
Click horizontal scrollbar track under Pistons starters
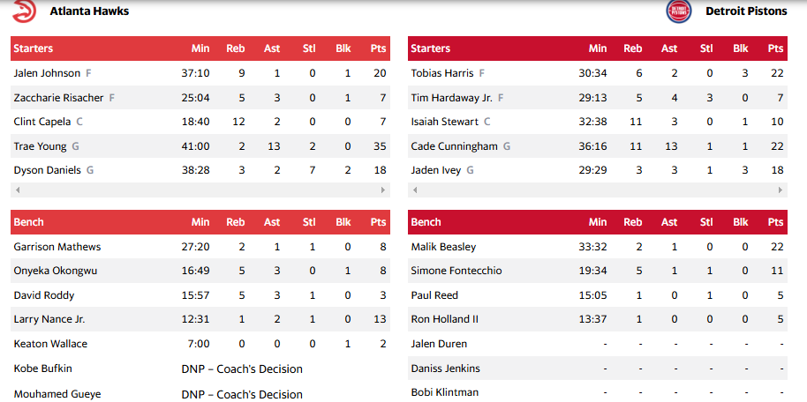pyautogui.click(x=597, y=190)
